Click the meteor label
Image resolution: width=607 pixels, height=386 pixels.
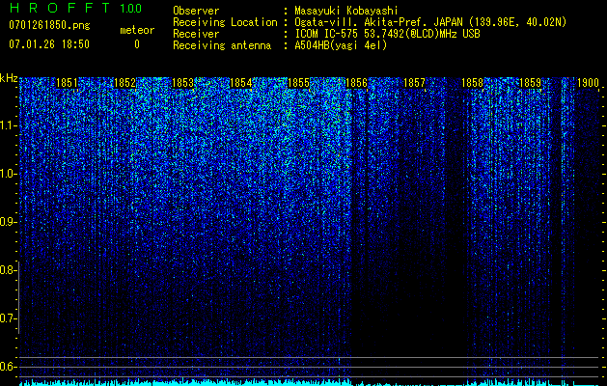pos(137,30)
